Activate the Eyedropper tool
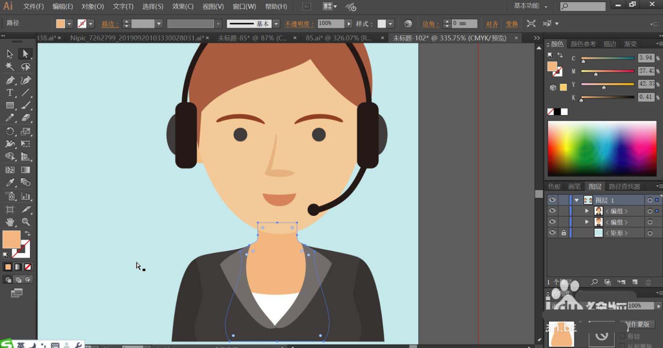 [x=9, y=183]
